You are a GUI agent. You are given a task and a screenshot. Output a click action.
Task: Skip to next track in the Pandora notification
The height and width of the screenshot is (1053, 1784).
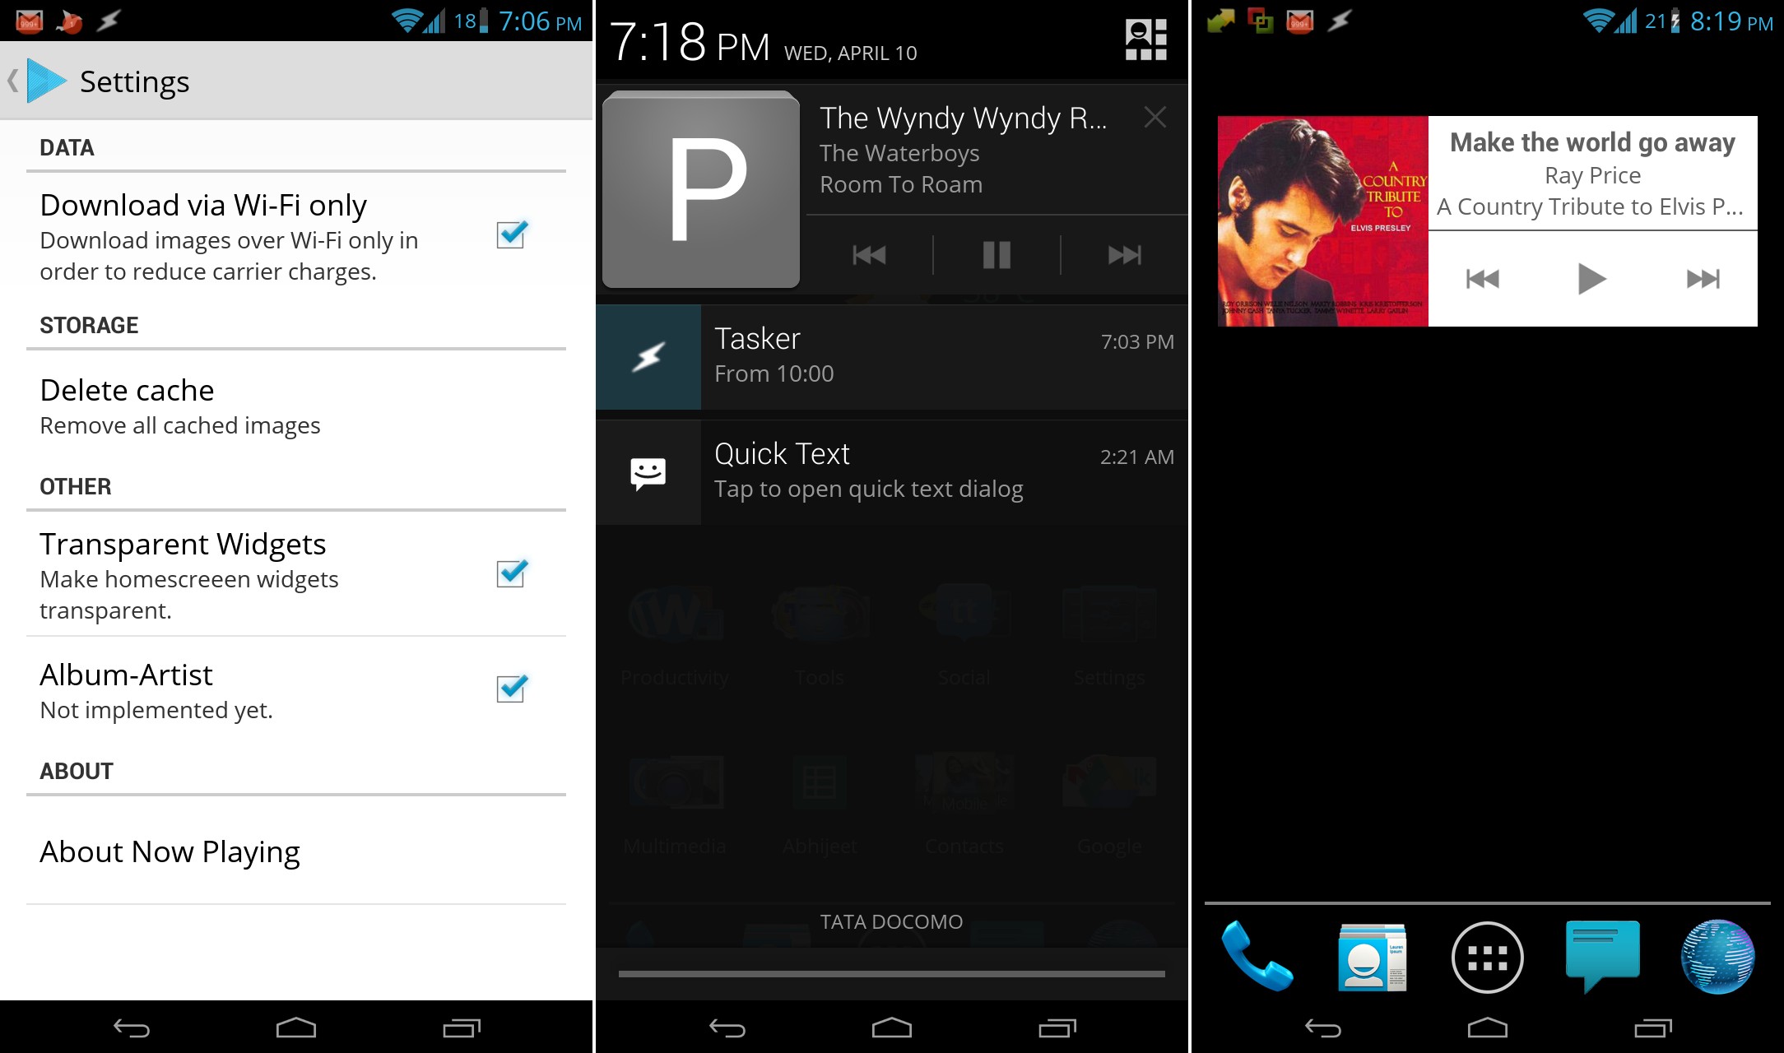coord(1124,255)
